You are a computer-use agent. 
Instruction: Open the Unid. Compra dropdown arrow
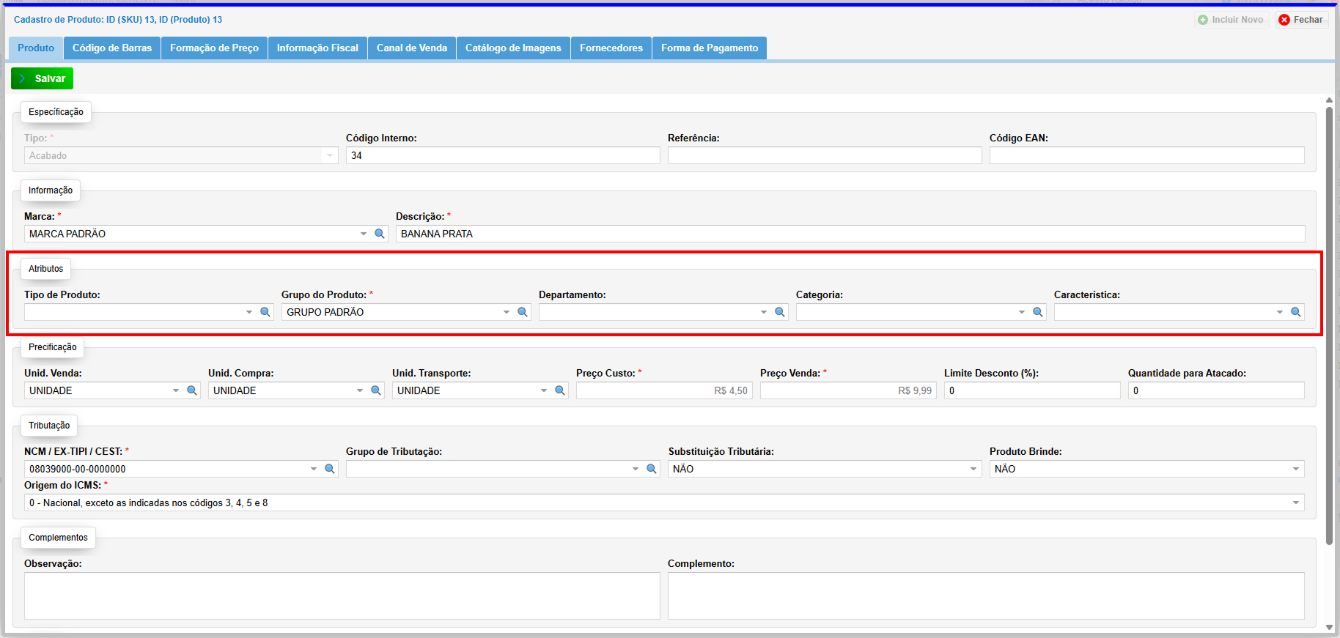click(x=360, y=390)
